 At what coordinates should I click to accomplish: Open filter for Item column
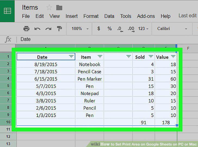(x=100, y=56)
